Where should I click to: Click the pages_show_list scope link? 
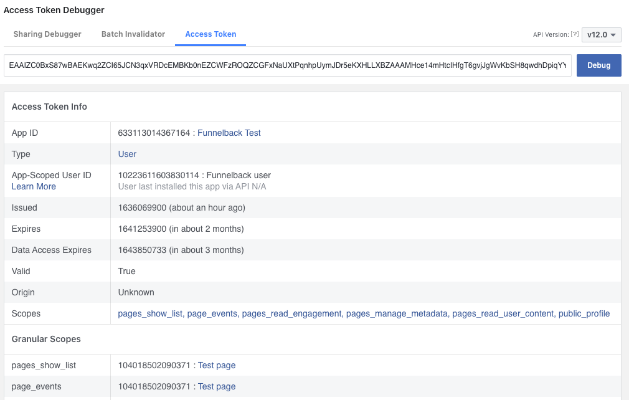149,313
